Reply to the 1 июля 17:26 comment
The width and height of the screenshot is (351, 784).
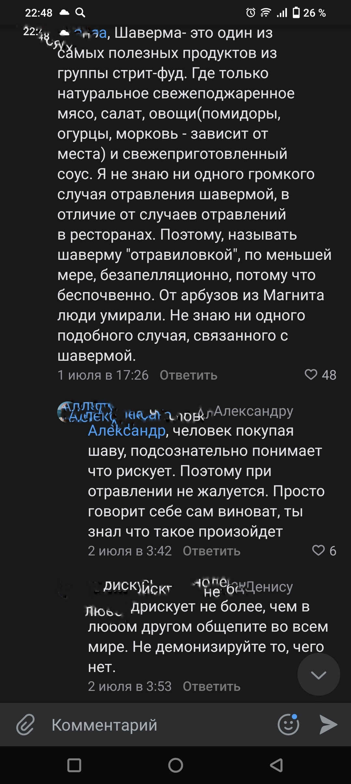pos(188,375)
